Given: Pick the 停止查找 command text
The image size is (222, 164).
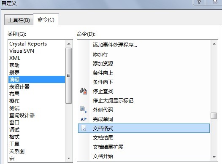Looking at the screenshot, I should click(x=103, y=91).
